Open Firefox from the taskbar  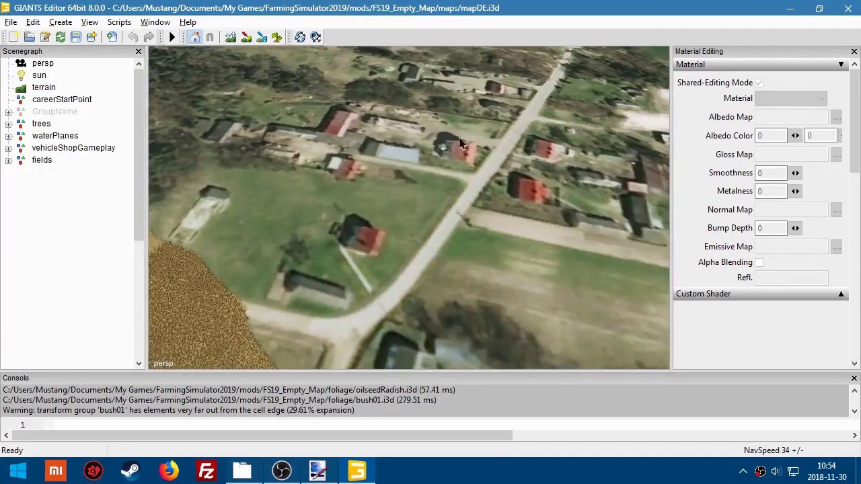tap(169, 471)
